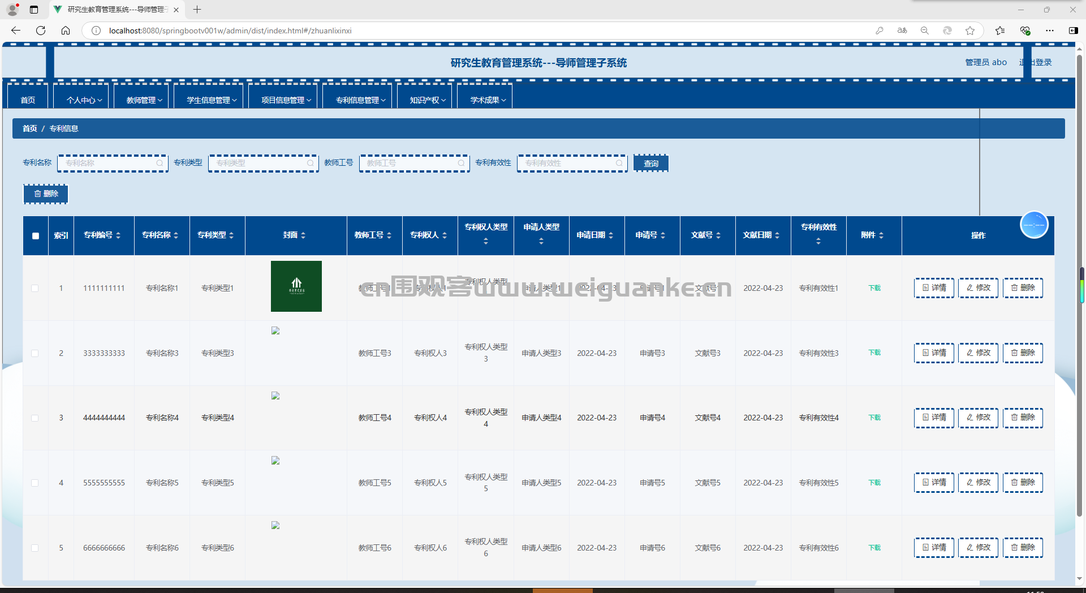Viewport: 1086px width, 593px height.
Task: Toggle the browser sidebar icon
Action: [x=1073, y=31]
